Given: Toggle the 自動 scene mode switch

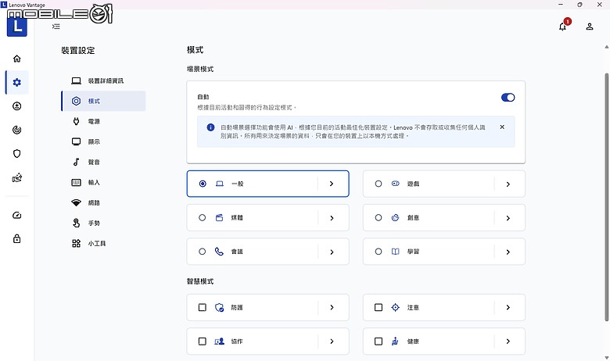Looking at the screenshot, I should (508, 97).
